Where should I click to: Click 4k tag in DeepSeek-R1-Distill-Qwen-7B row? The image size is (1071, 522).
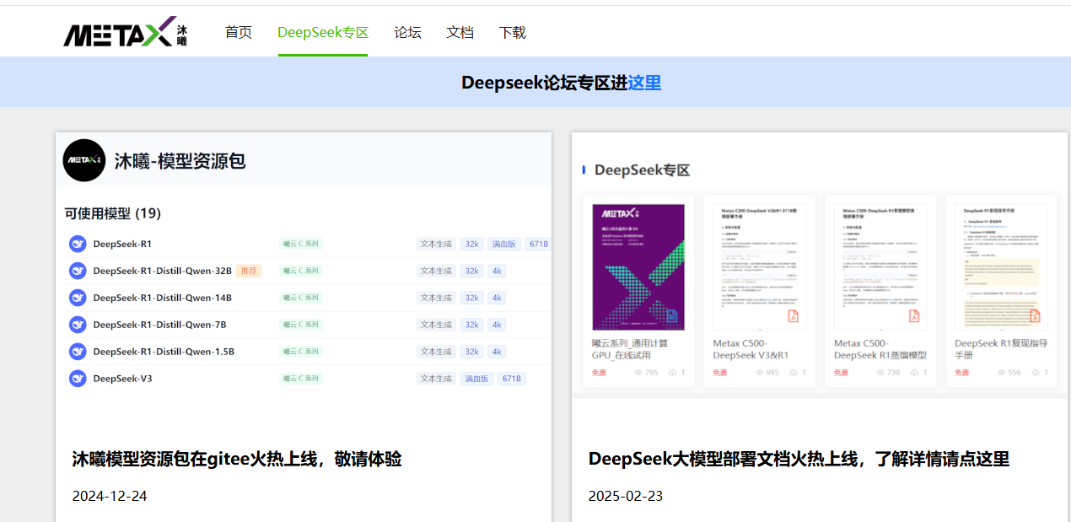coord(497,325)
